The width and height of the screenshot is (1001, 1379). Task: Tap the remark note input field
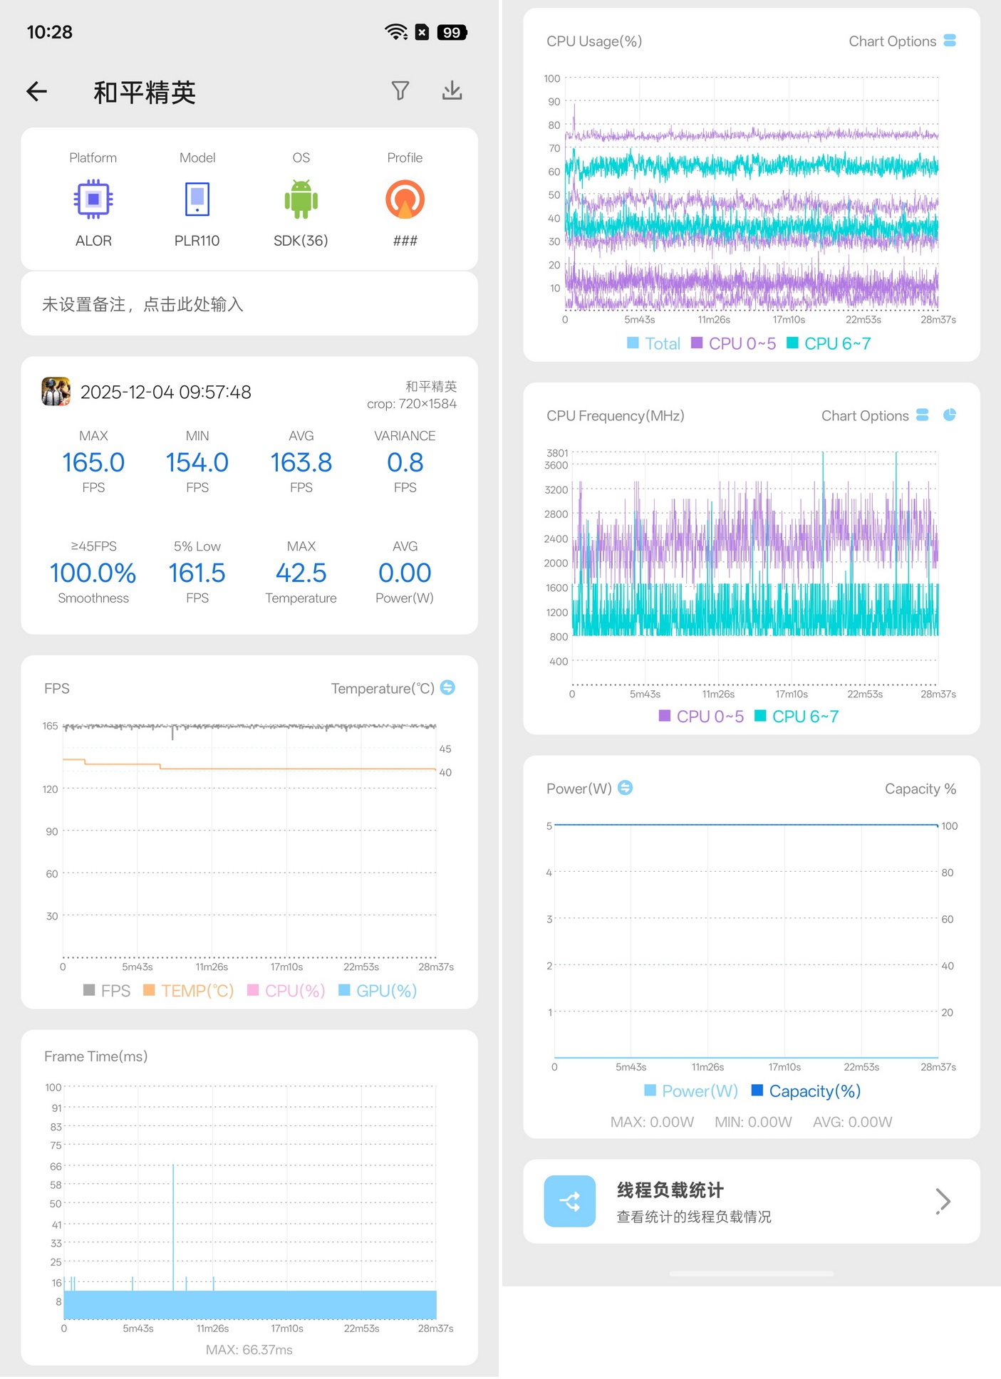pyautogui.click(x=249, y=305)
